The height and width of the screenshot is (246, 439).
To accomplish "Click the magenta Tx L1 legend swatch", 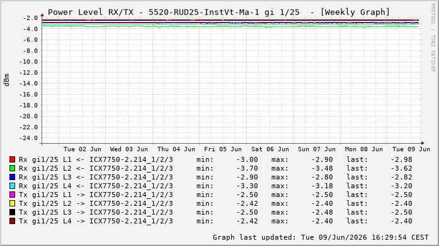I will (x=12, y=195).
